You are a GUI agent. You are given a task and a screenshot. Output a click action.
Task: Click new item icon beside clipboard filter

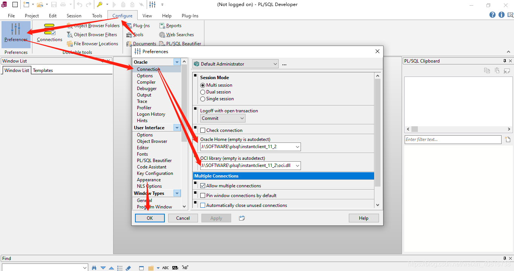[x=508, y=139]
